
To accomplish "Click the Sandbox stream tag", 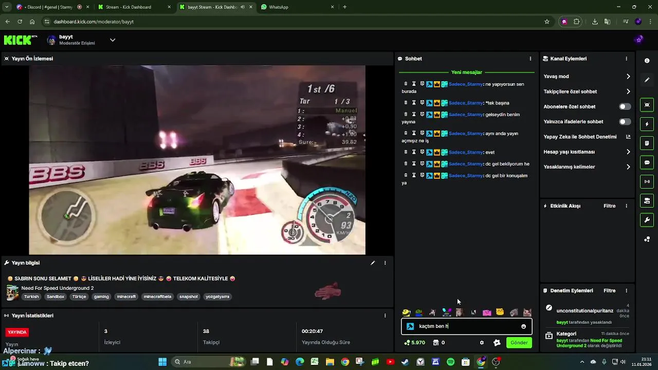I will point(56,297).
